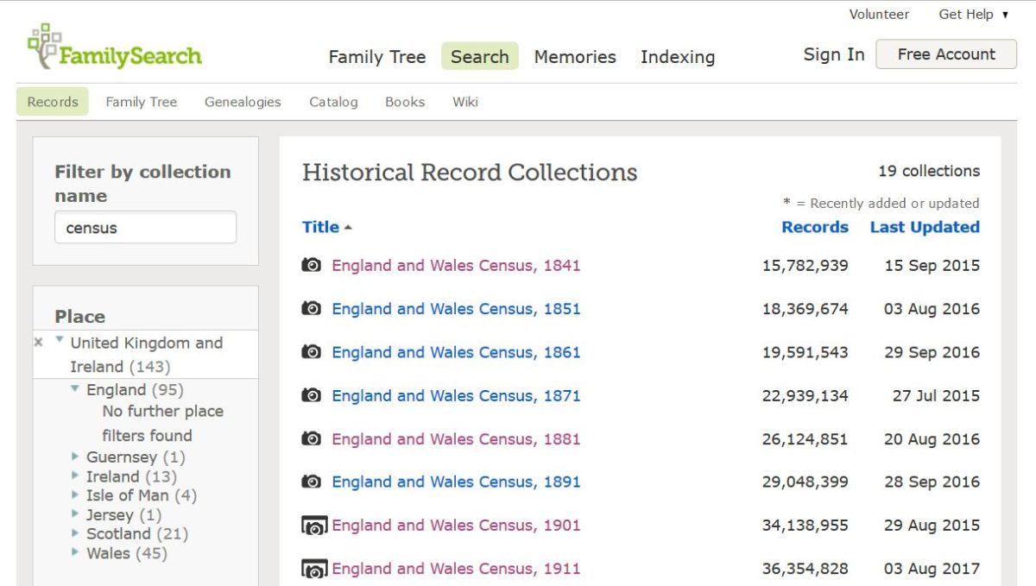
Task: Sort collections by the Records column
Action: pos(815,227)
